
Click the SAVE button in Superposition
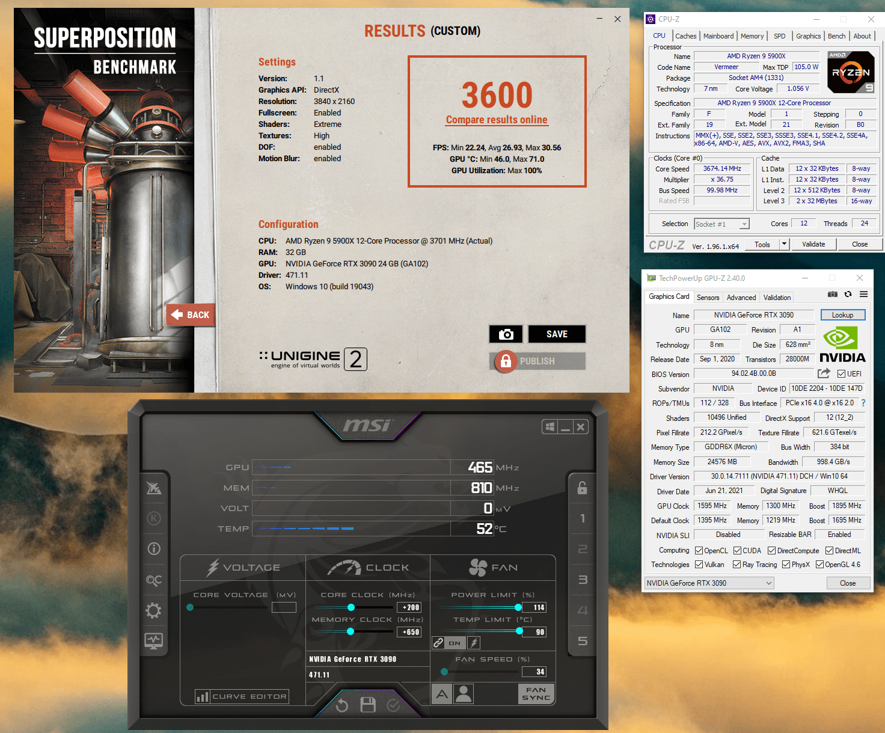tap(557, 334)
